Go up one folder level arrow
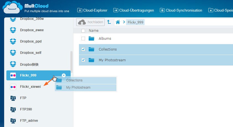 tap(109, 22)
